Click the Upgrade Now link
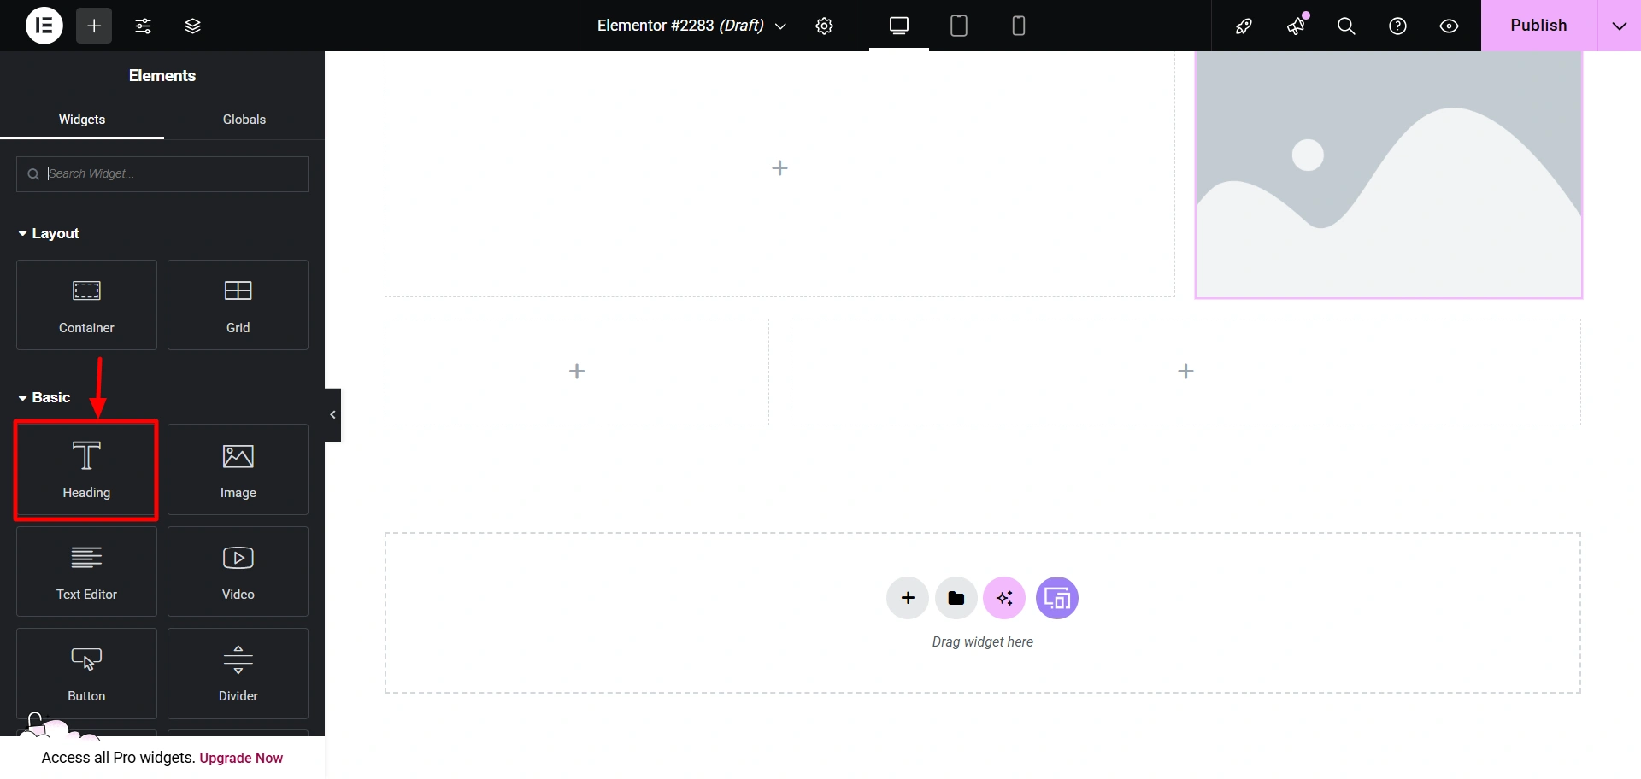1641x779 pixels. coord(241,758)
